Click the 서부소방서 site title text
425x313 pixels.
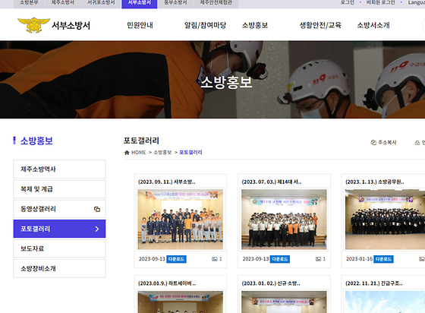(x=71, y=26)
